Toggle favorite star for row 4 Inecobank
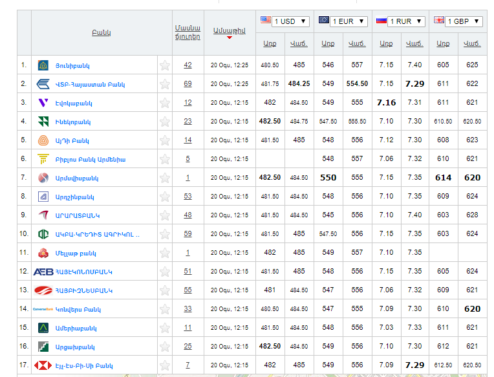Image resolution: width=494 pixels, height=377 pixels. (x=165, y=122)
